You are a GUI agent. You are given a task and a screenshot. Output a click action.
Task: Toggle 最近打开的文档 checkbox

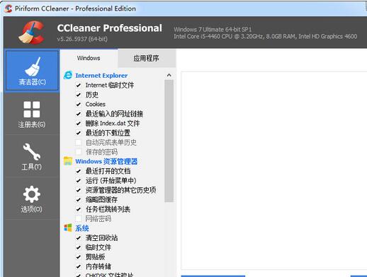pyautogui.click(x=79, y=171)
